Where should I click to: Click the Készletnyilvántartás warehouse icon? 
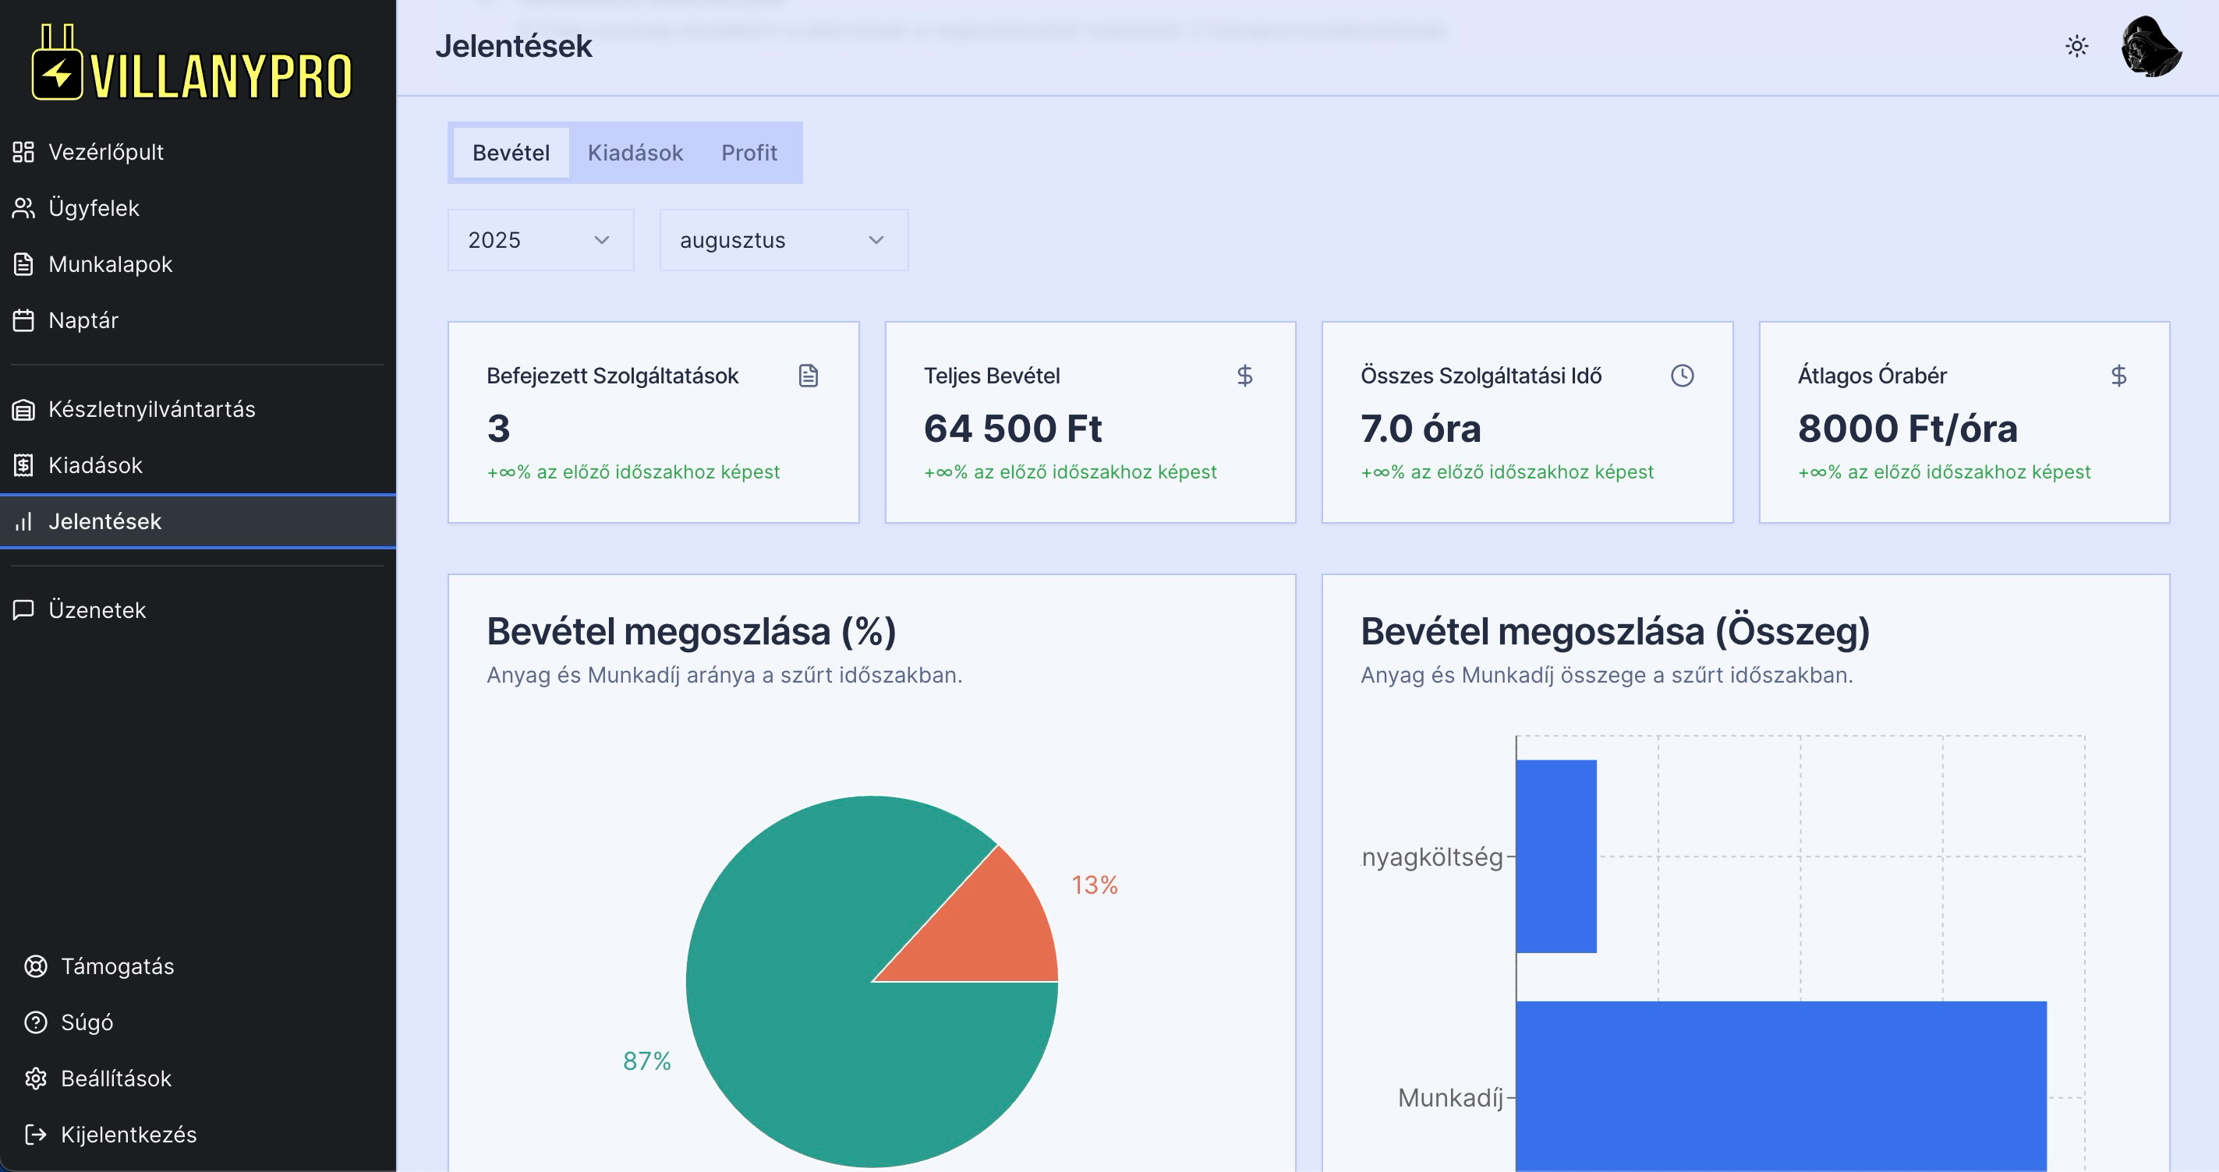23,410
